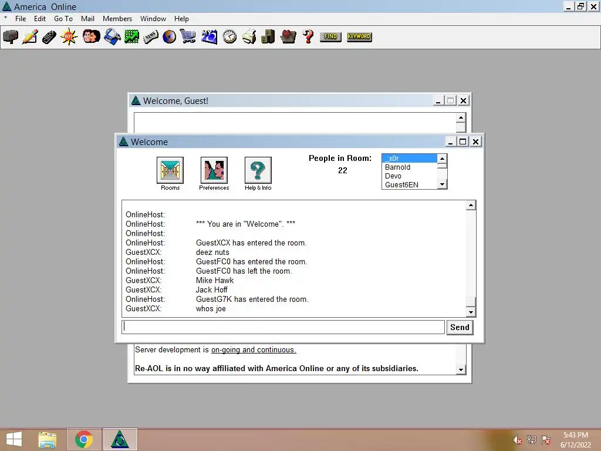Screen dimensions: 601x451
Task: Click scroll-up arrow in Welcome, Guest! window
Action: click(461, 117)
